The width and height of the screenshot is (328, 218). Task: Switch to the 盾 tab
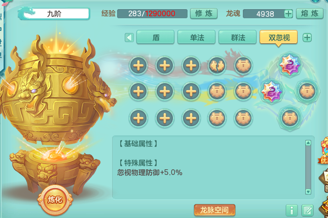156,37
